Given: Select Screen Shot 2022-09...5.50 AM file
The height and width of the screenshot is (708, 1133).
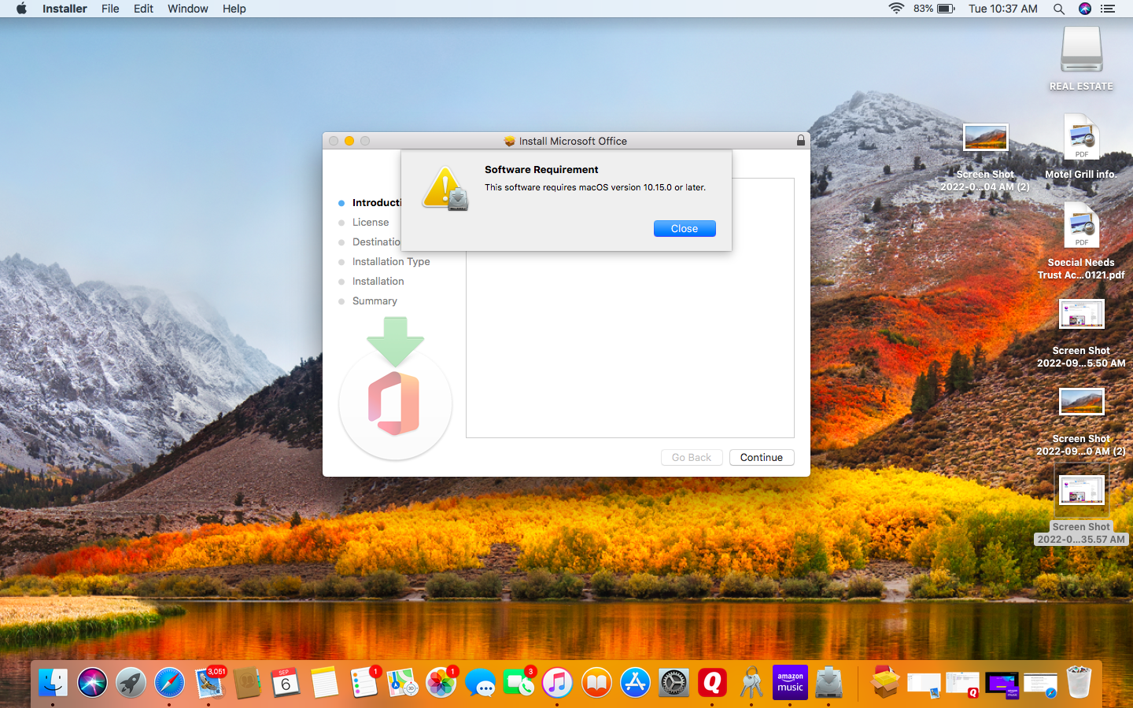Looking at the screenshot, I should coord(1081,334).
